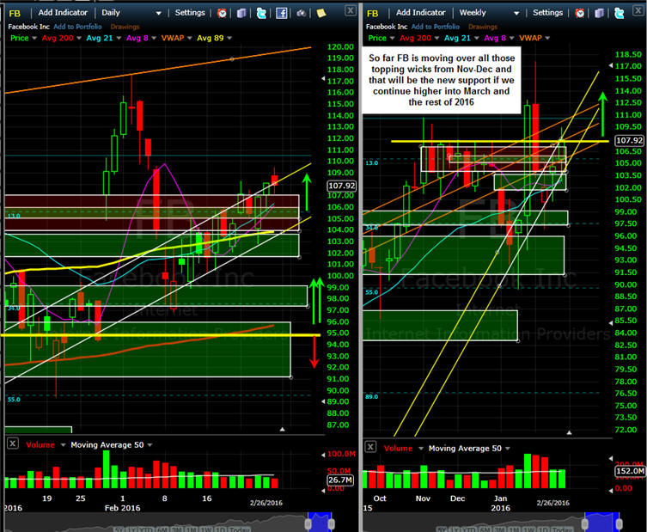The width and height of the screenshot is (647, 532).
Task: Share Daily chart via Twitter icon
Action: (261, 13)
